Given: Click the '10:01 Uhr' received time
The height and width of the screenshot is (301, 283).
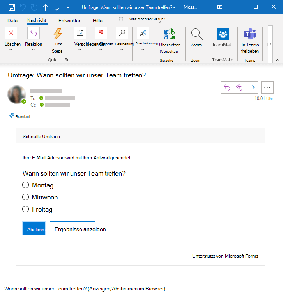Looking at the screenshot, I should click(x=264, y=98).
